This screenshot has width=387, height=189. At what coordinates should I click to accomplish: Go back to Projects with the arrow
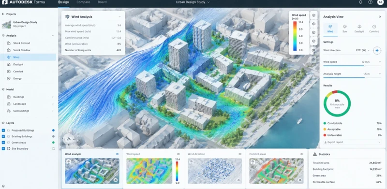point(3,14)
